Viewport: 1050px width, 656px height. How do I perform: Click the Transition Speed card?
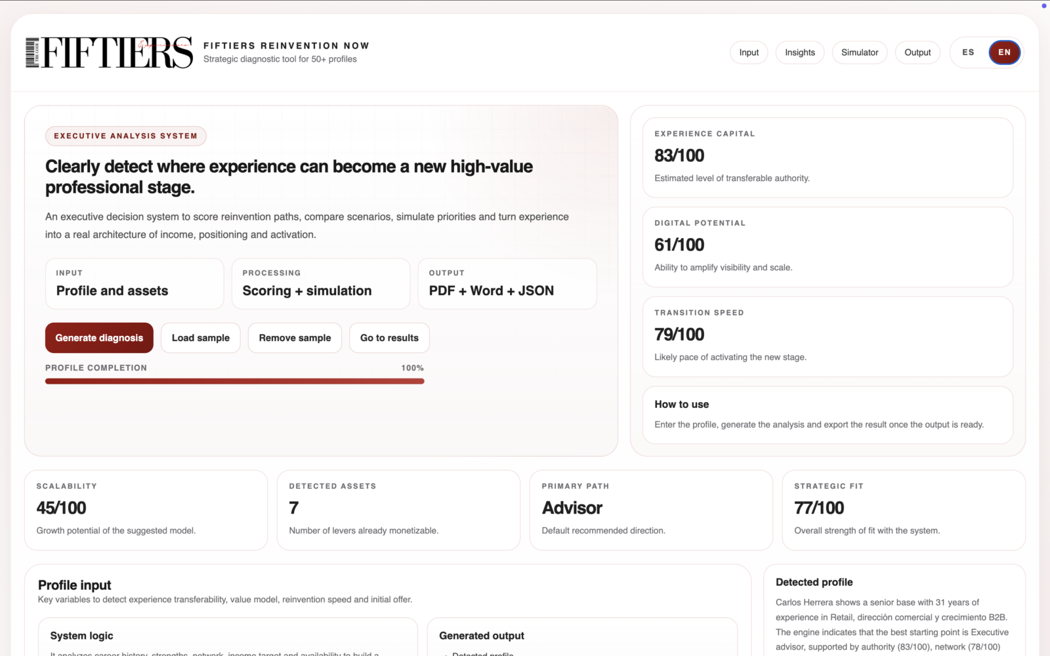click(x=828, y=337)
